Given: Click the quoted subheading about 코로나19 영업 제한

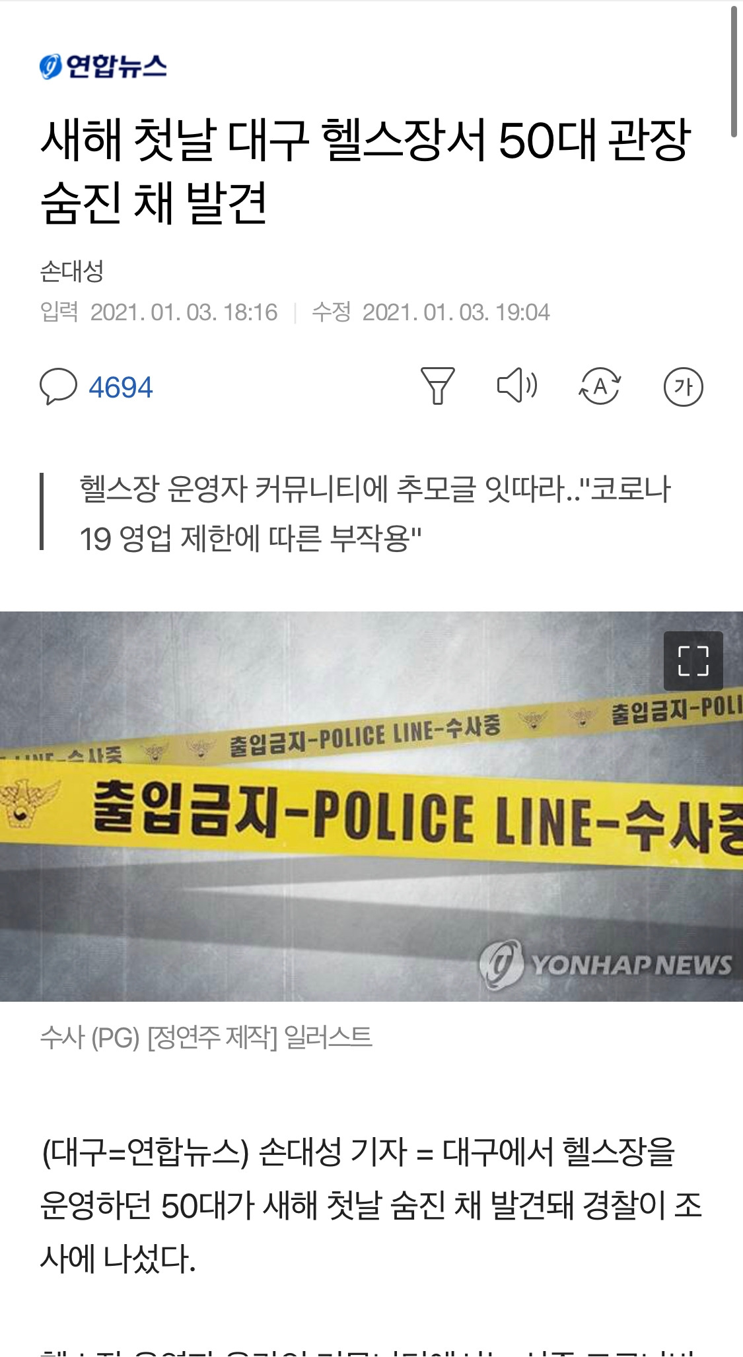Looking at the screenshot, I should tap(375, 514).
